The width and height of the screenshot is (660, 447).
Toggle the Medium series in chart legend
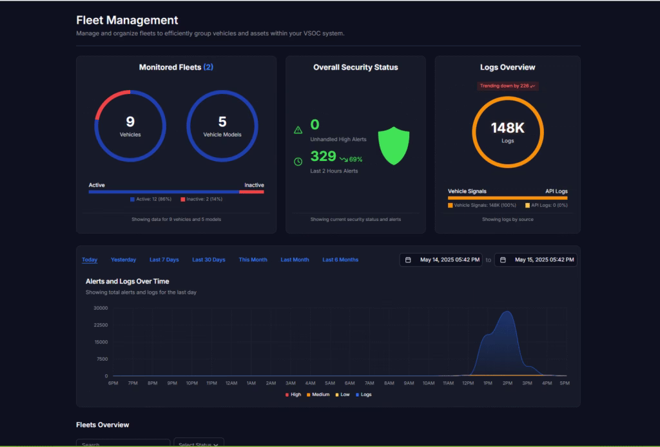pos(318,394)
